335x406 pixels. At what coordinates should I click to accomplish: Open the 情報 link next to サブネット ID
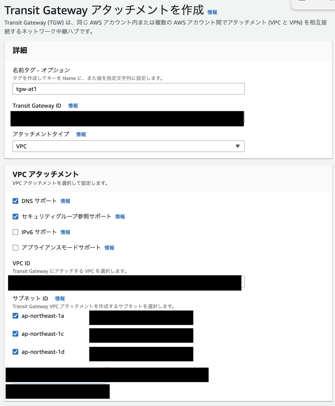pyautogui.click(x=60, y=298)
